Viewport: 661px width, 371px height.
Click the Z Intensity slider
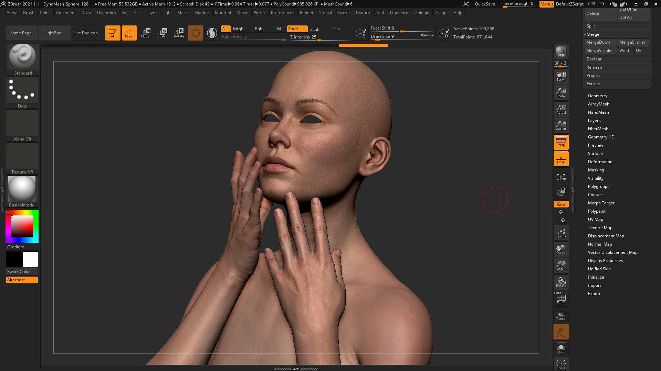(319, 37)
